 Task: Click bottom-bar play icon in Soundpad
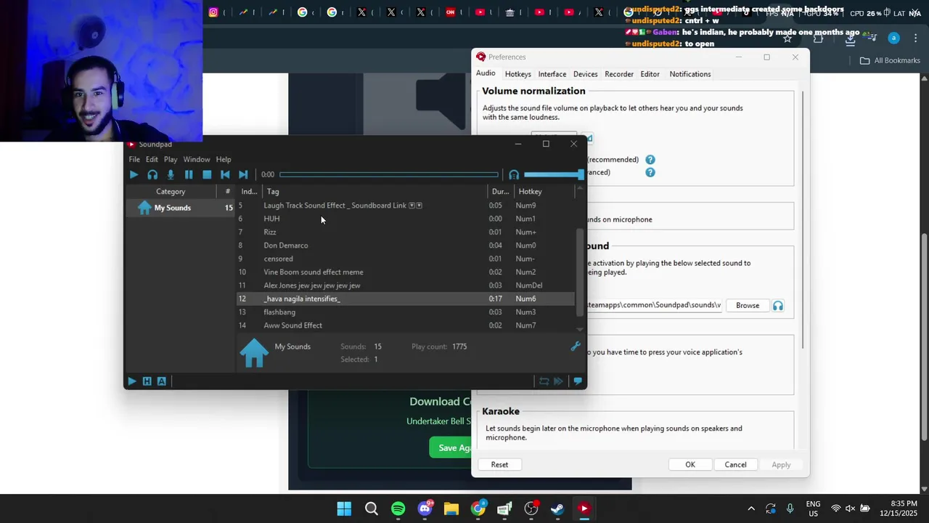(132, 381)
